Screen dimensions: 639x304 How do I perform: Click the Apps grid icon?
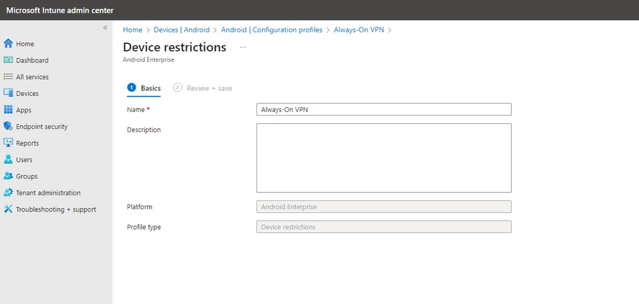pos(8,110)
